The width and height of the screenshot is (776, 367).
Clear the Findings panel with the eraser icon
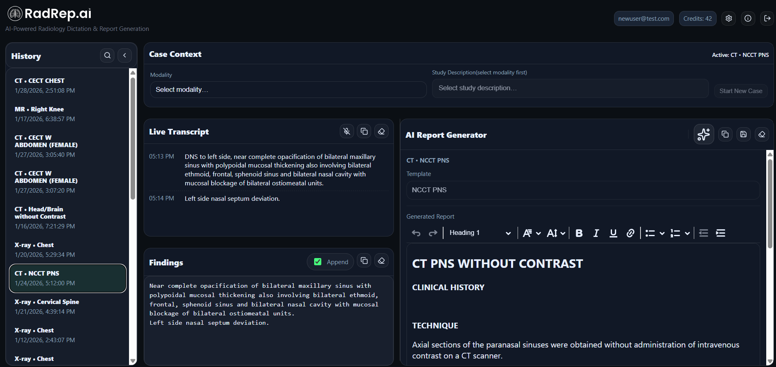coord(381,261)
